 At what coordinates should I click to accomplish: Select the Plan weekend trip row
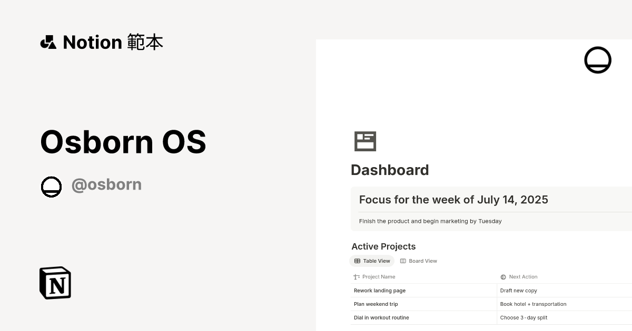(376, 304)
